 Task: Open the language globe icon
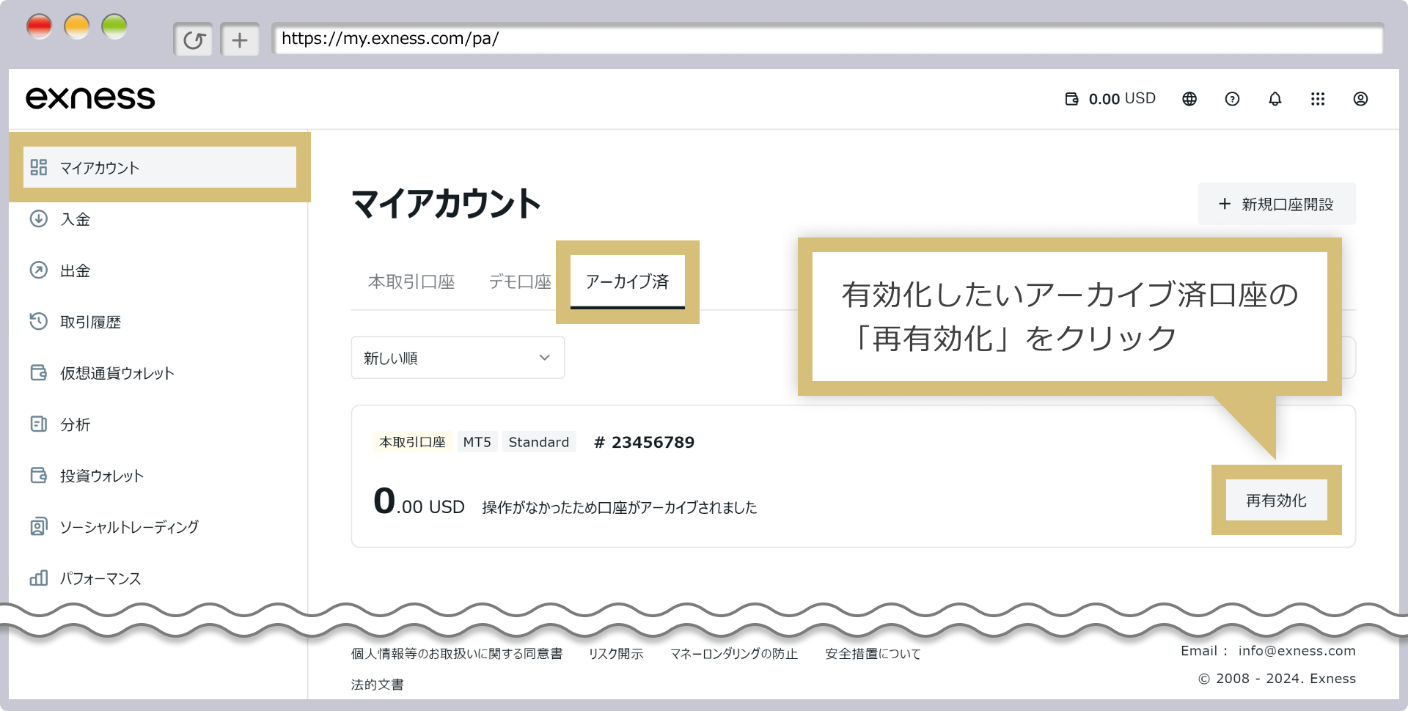(1189, 99)
